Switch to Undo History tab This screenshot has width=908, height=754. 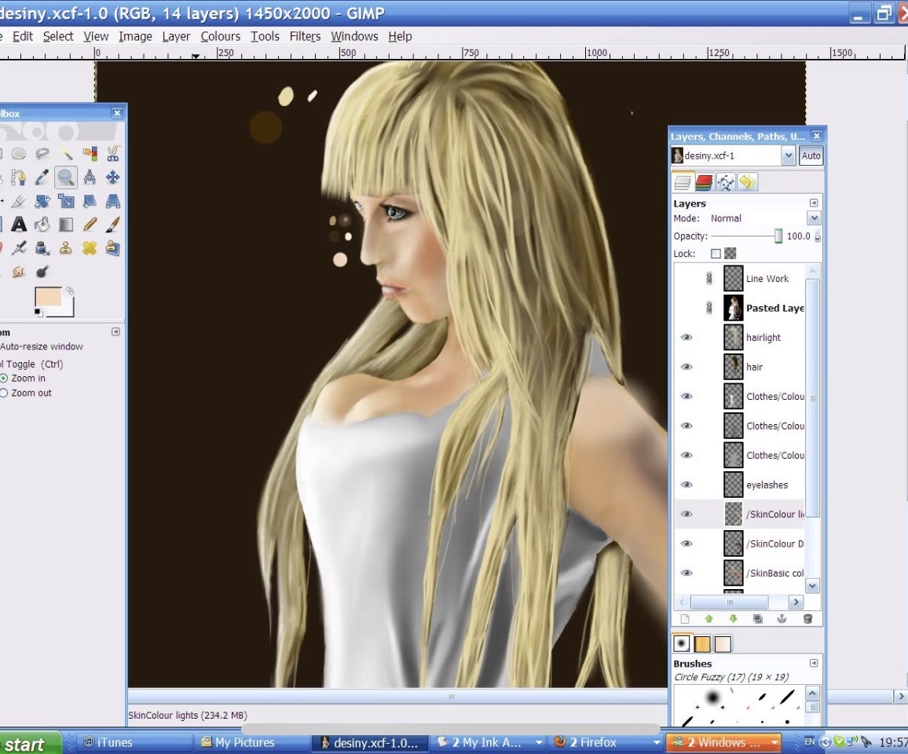click(x=748, y=183)
